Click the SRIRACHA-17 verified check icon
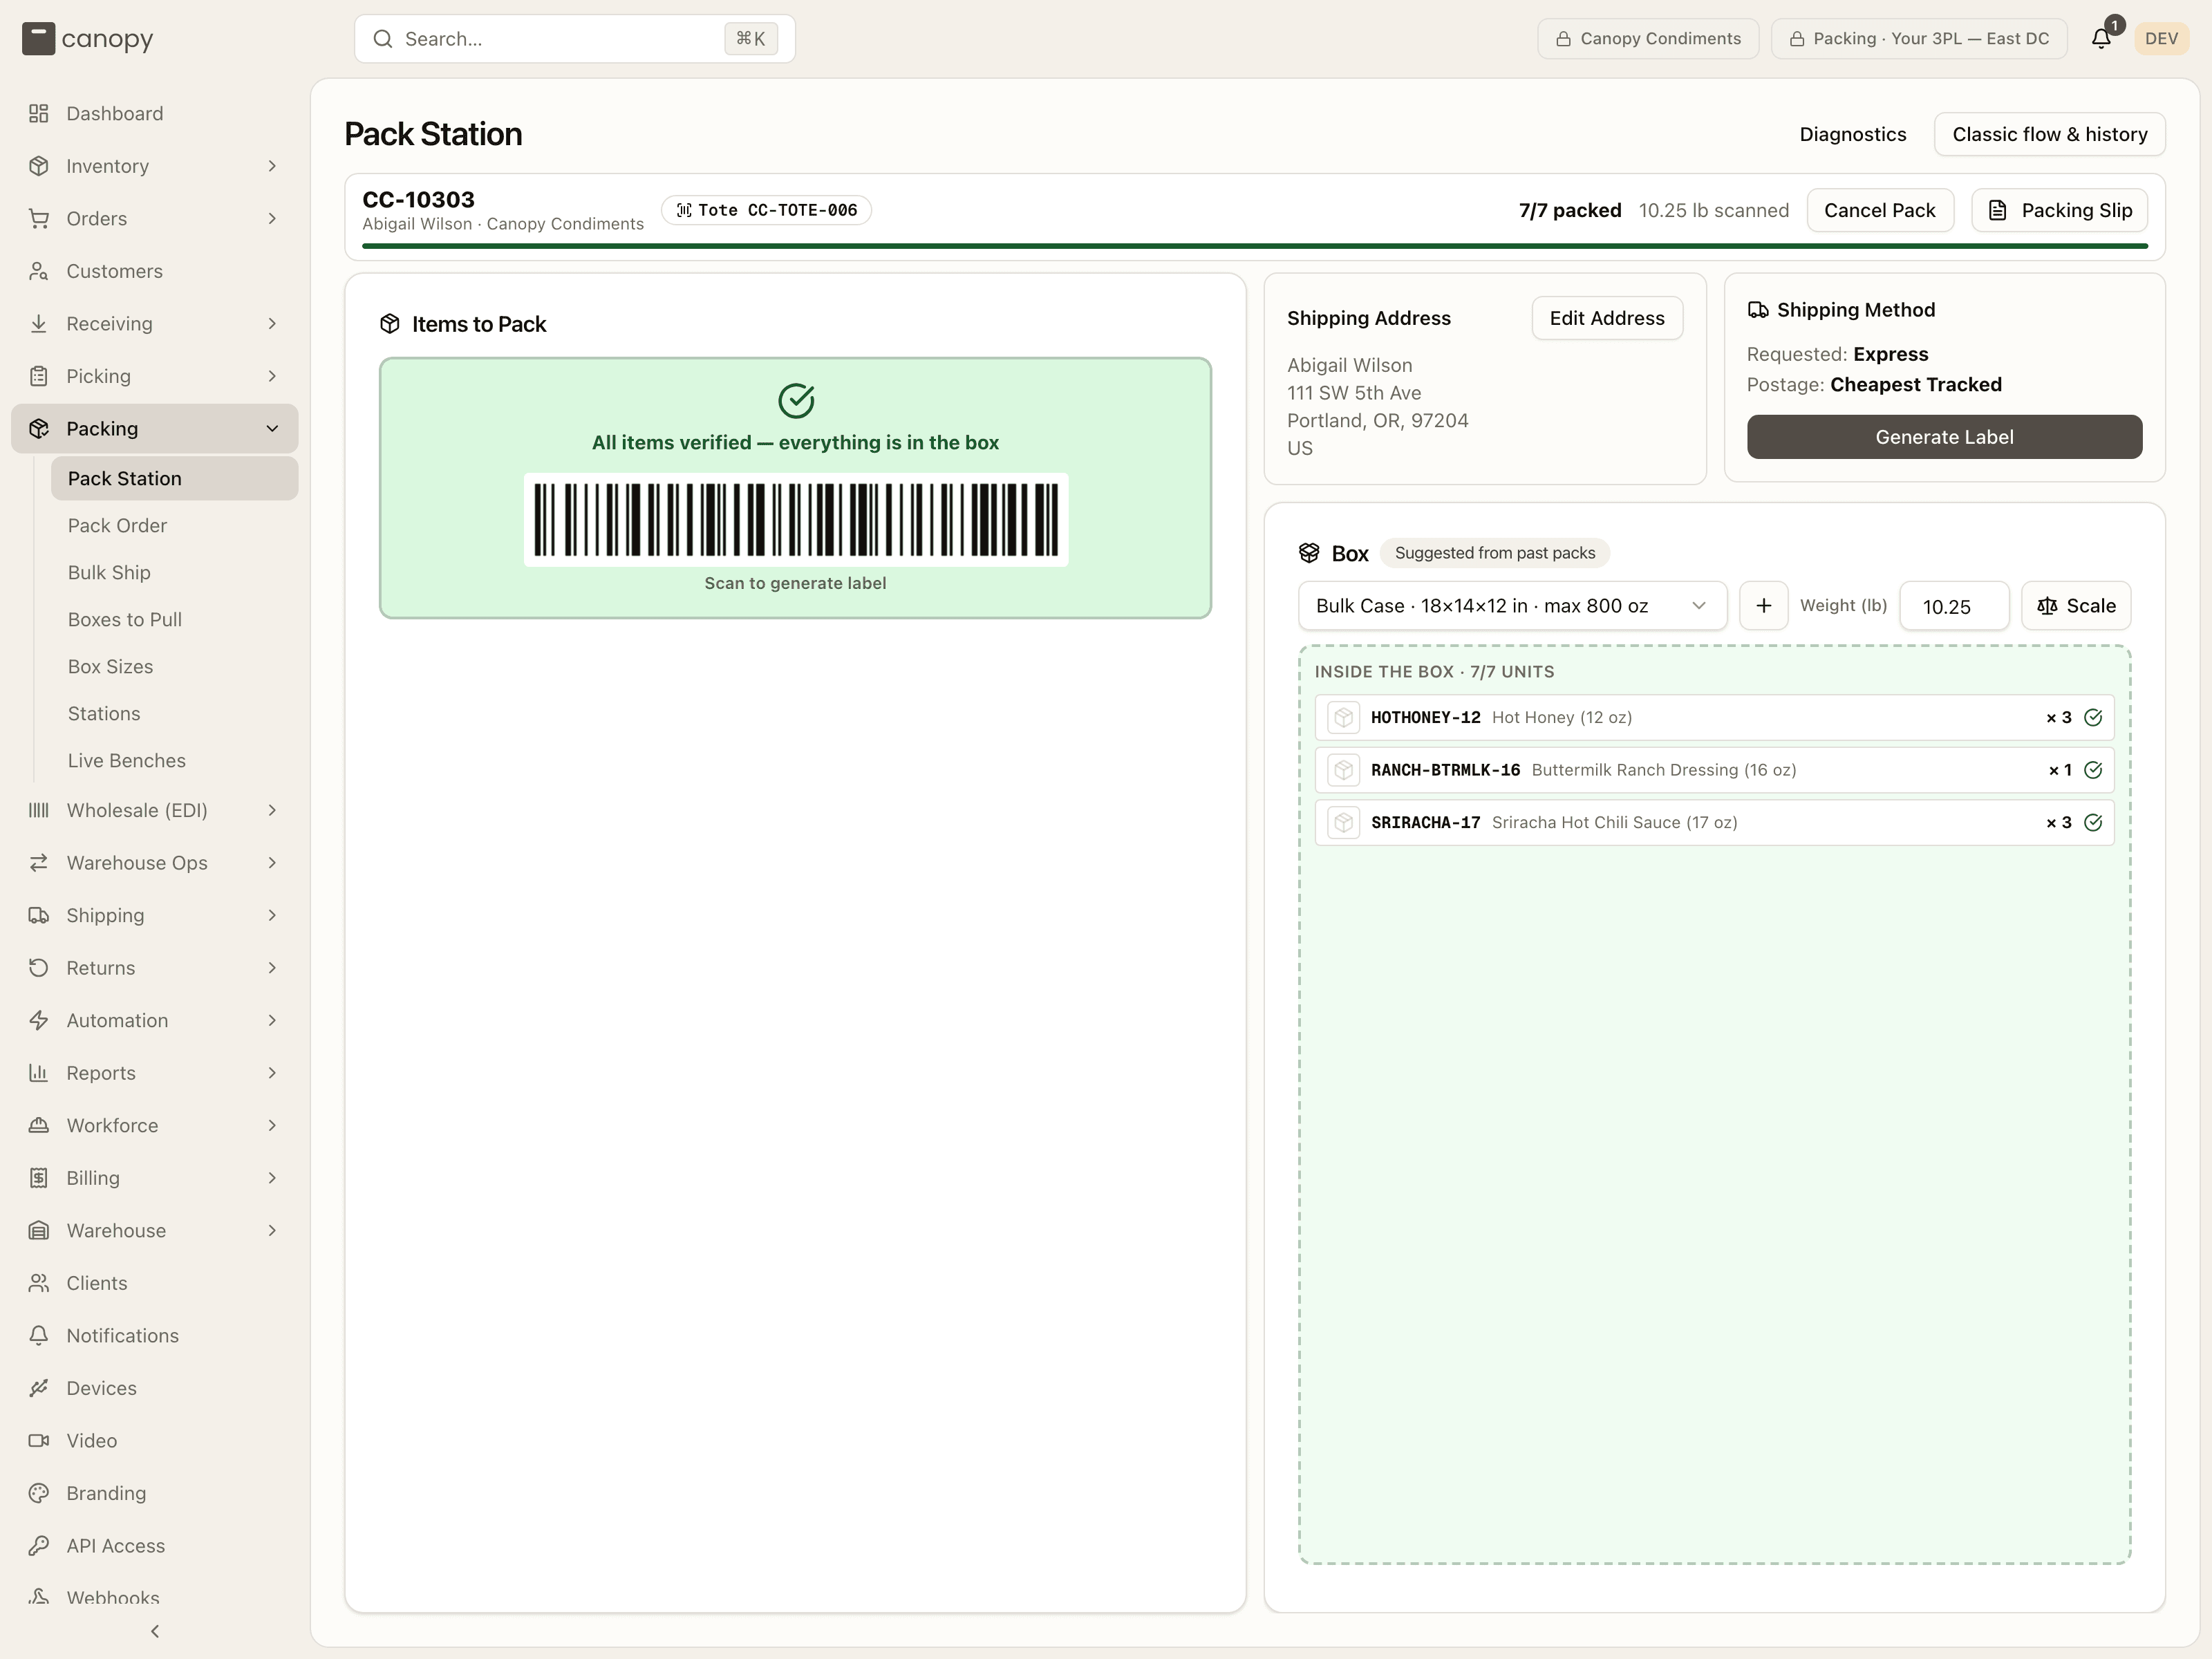This screenshot has height=1659, width=2212. [2093, 823]
